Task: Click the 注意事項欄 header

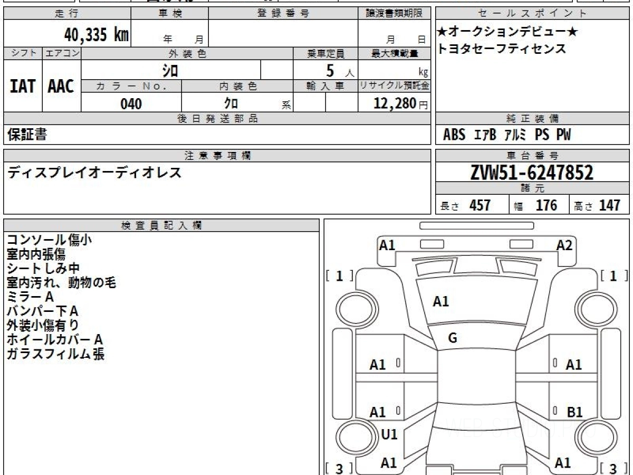Action: pos(217,156)
